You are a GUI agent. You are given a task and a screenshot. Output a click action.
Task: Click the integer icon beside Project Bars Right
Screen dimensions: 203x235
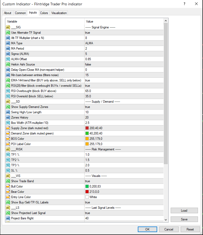(8, 218)
